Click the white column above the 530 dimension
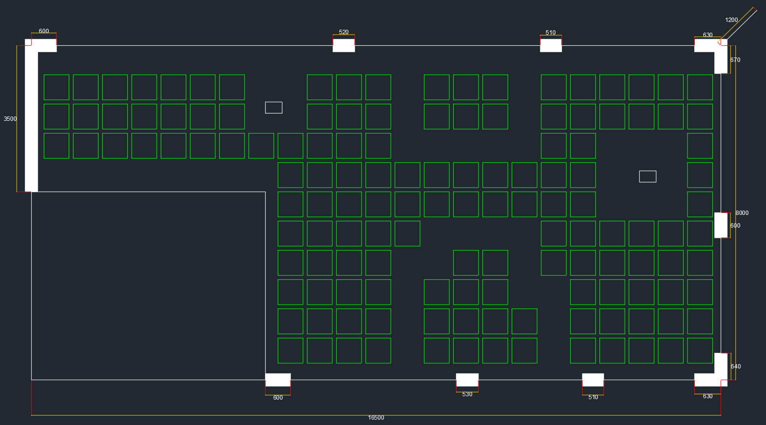 coord(467,380)
